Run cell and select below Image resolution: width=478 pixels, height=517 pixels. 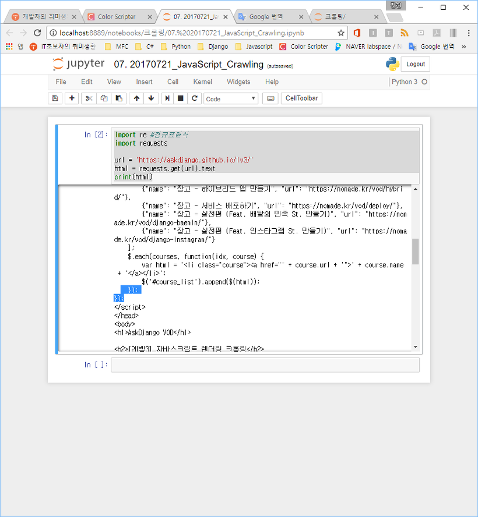pos(167,98)
